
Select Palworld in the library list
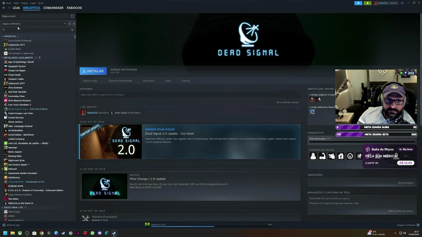[x=12, y=169]
